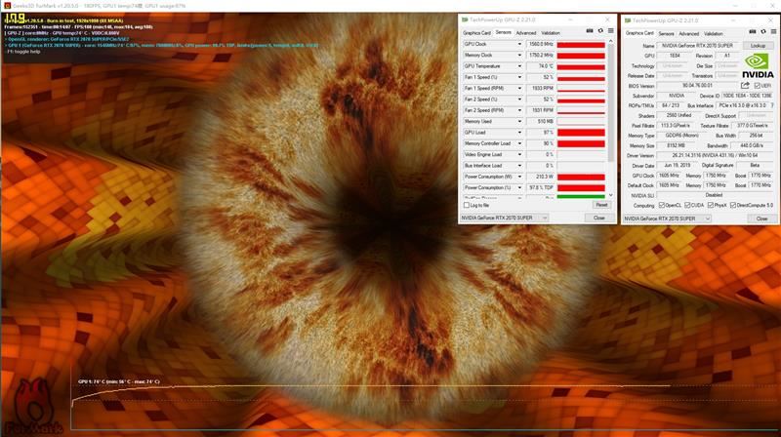Open the GPU Temperature sensor dropdown
This screenshot has width=781, height=437.
(x=519, y=66)
